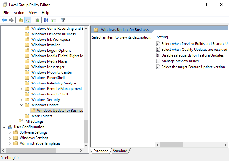
Task: Select Windows Reliability Analysis tree item
Action: click(54, 83)
